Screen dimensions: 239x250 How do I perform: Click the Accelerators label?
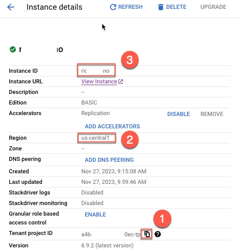25,113
